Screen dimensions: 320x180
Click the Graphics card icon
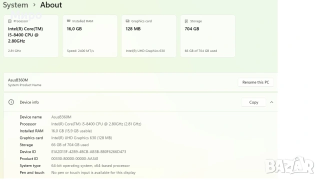(127, 21)
